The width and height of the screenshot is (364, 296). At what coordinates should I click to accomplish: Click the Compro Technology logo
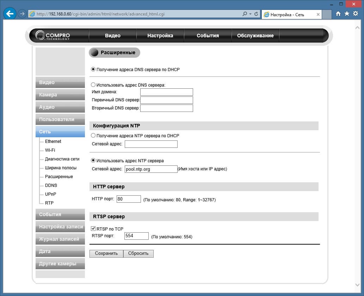click(x=53, y=36)
